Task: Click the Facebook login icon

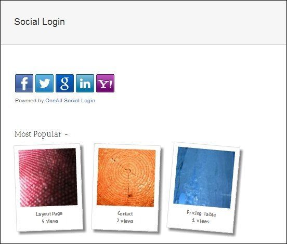Action: [x=24, y=84]
